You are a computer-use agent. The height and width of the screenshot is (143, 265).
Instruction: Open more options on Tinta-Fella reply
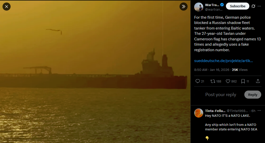259,110
